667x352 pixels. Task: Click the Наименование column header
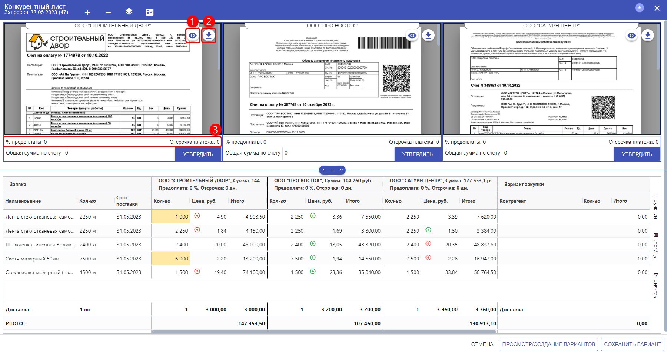pos(23,201)
